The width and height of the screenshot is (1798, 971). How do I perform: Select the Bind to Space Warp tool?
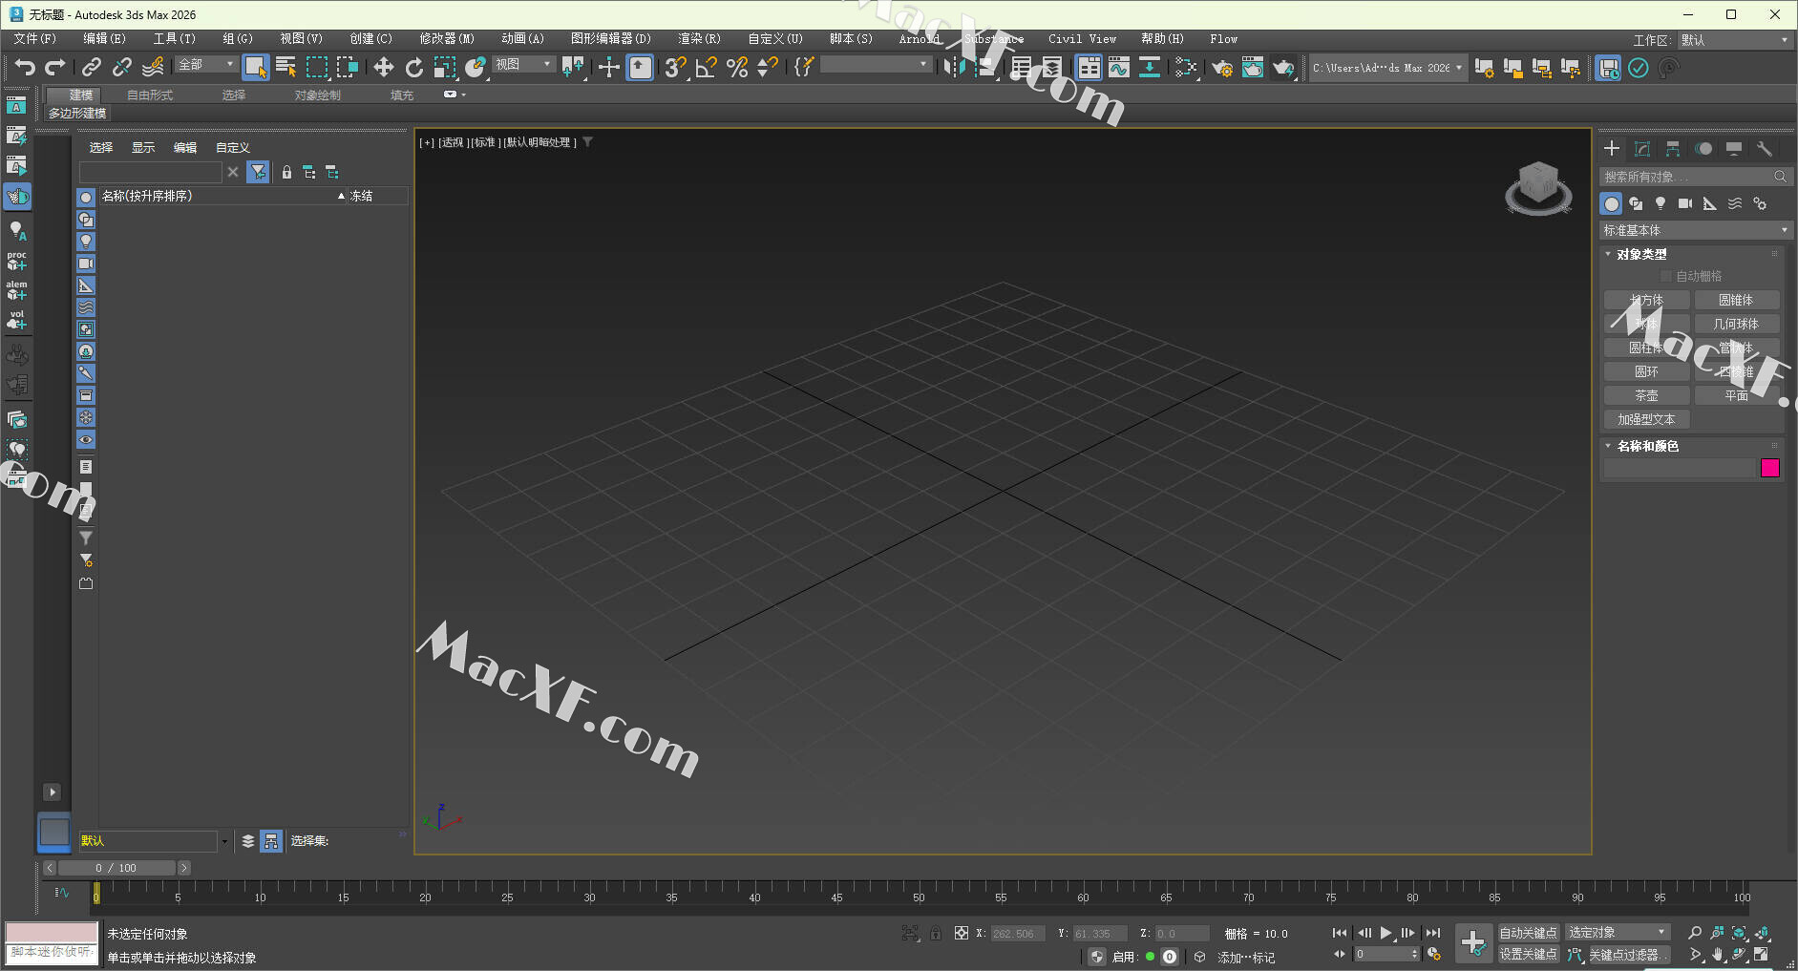[x=153, y=67]
